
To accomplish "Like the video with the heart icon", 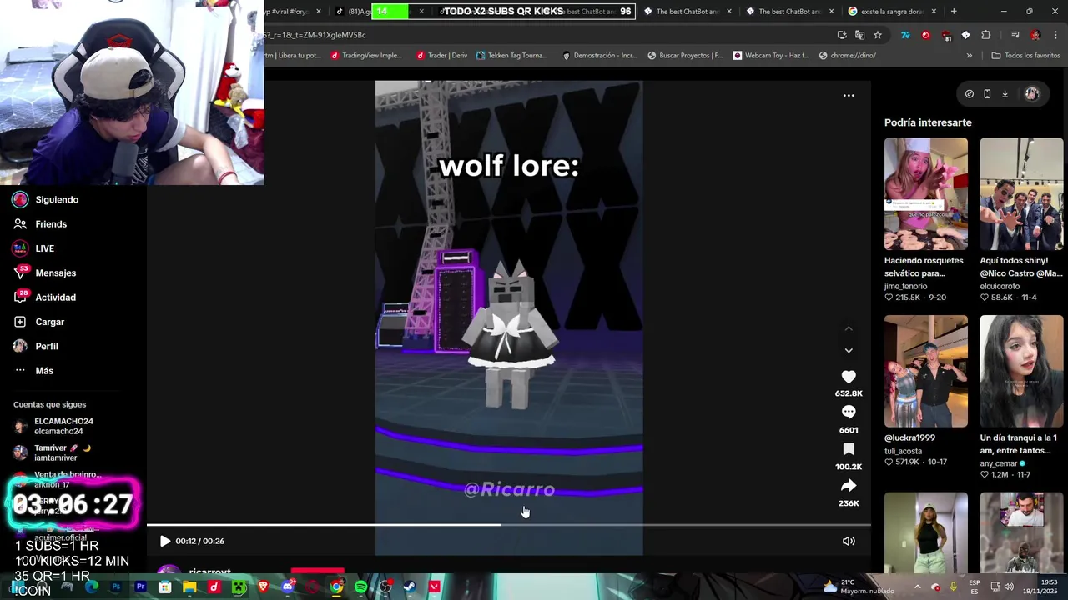I will click(x=849, y=377).
